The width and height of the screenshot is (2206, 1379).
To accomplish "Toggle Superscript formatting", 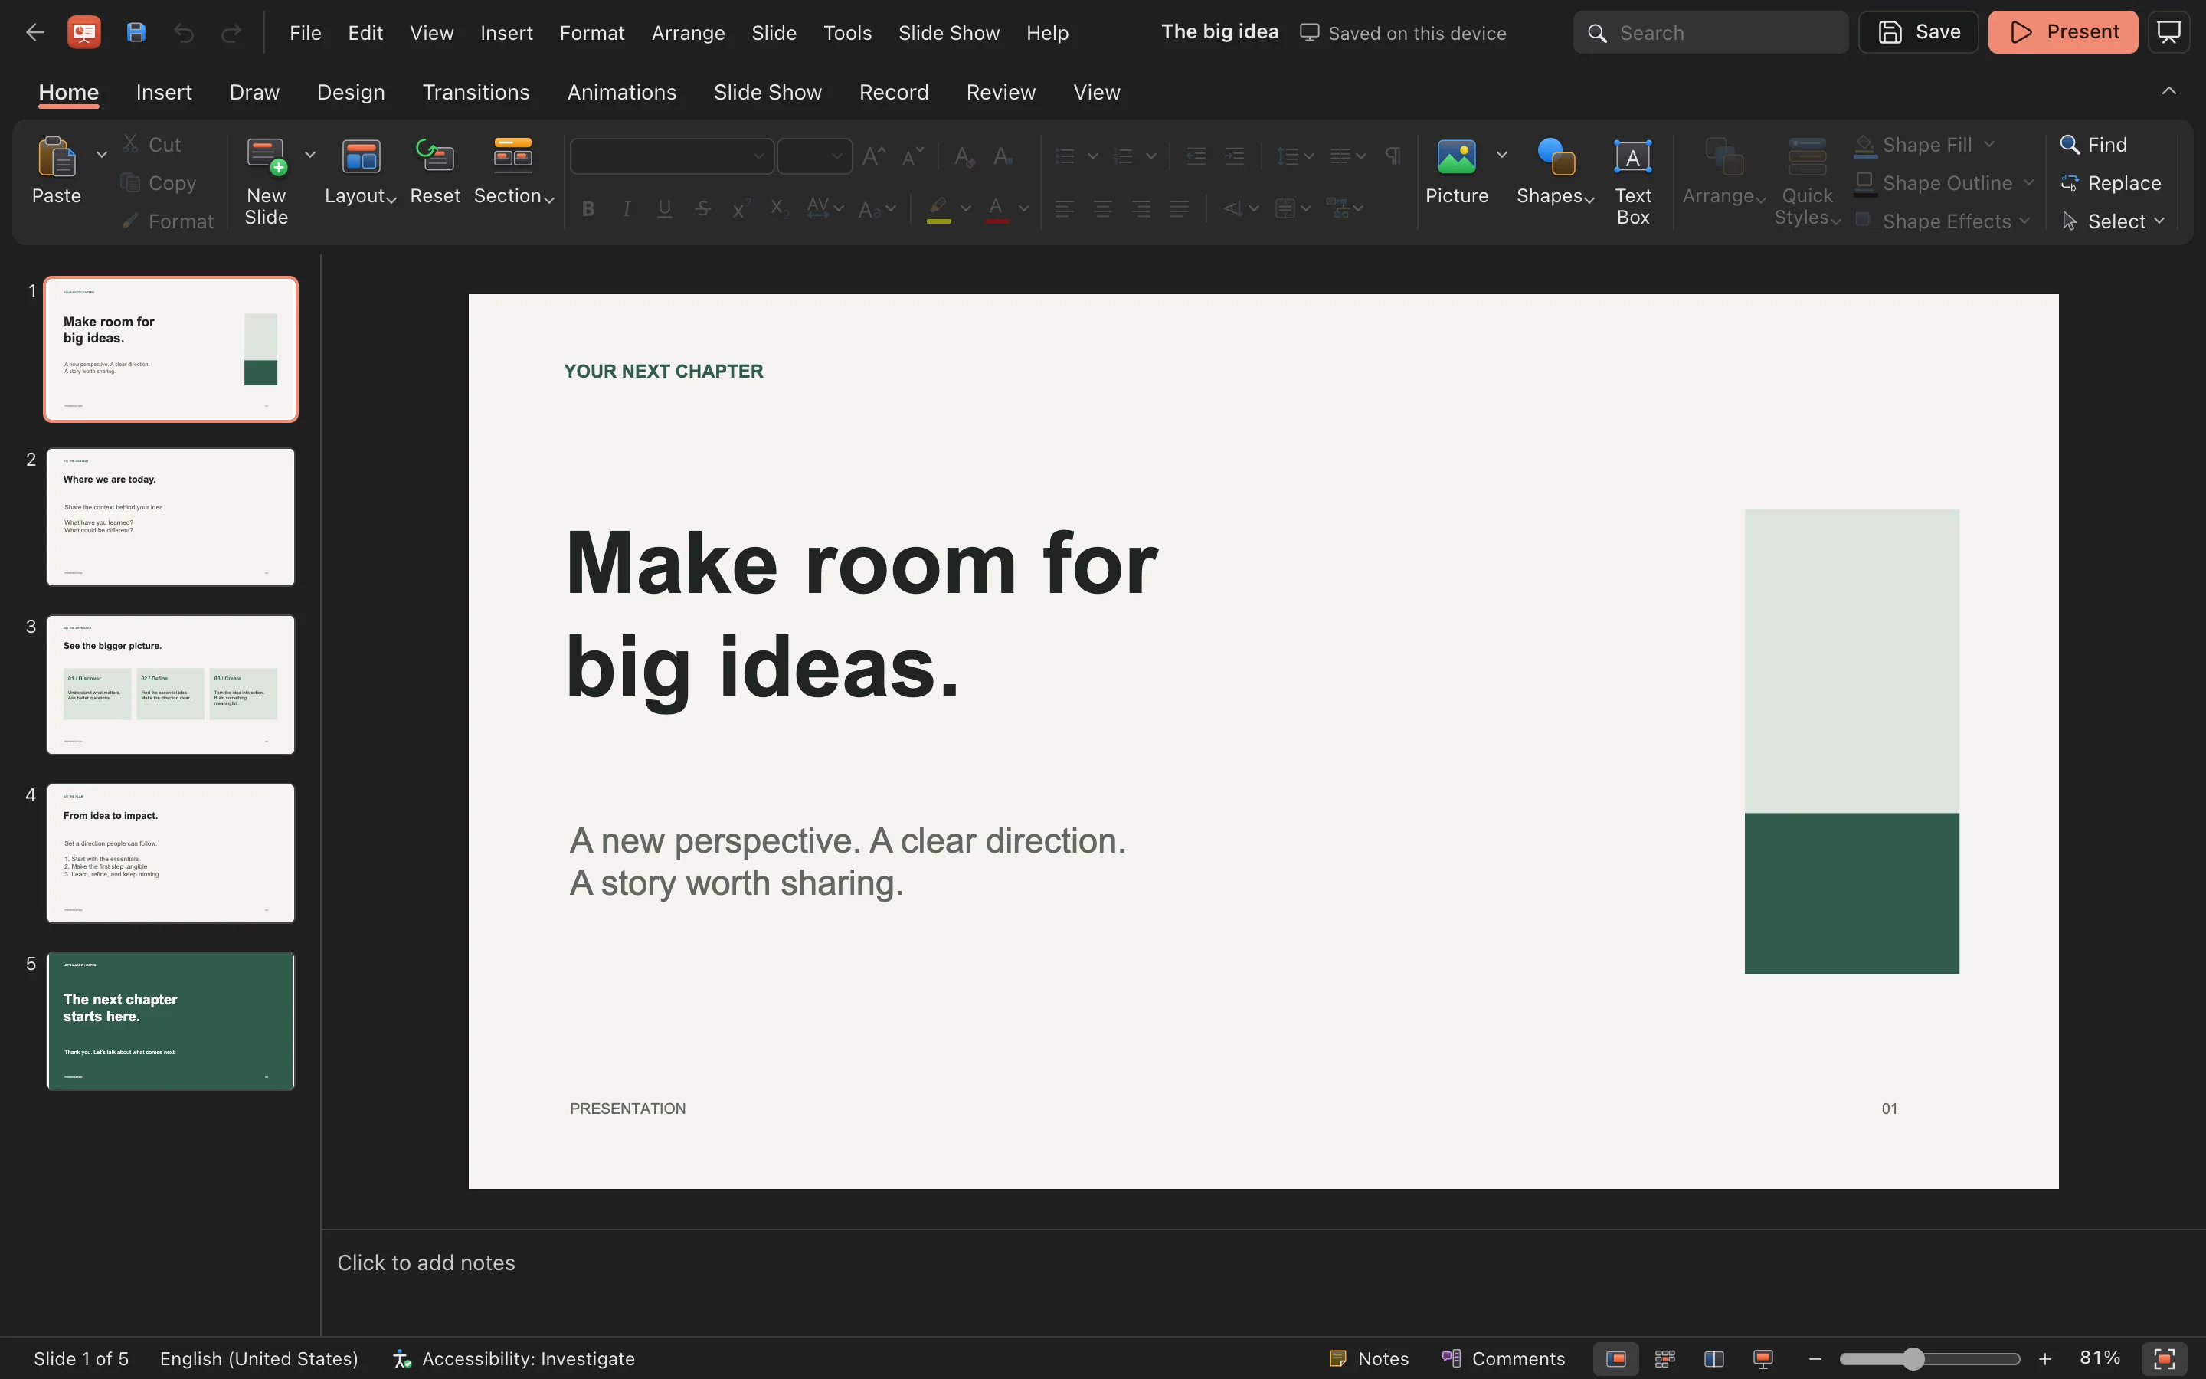I will tap(740, 209).
